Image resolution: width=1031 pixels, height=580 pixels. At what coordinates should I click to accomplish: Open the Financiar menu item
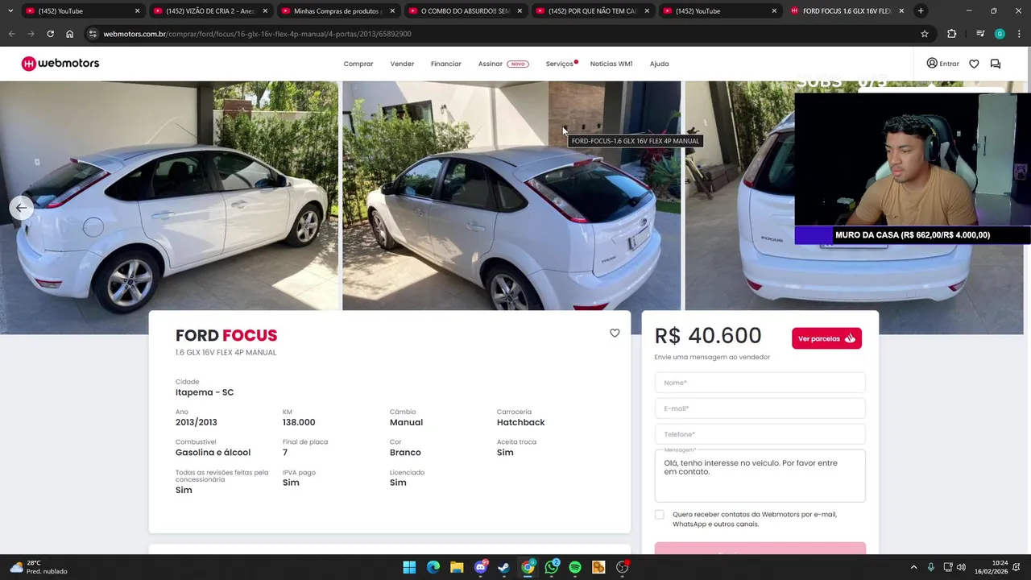click(446, 64)
